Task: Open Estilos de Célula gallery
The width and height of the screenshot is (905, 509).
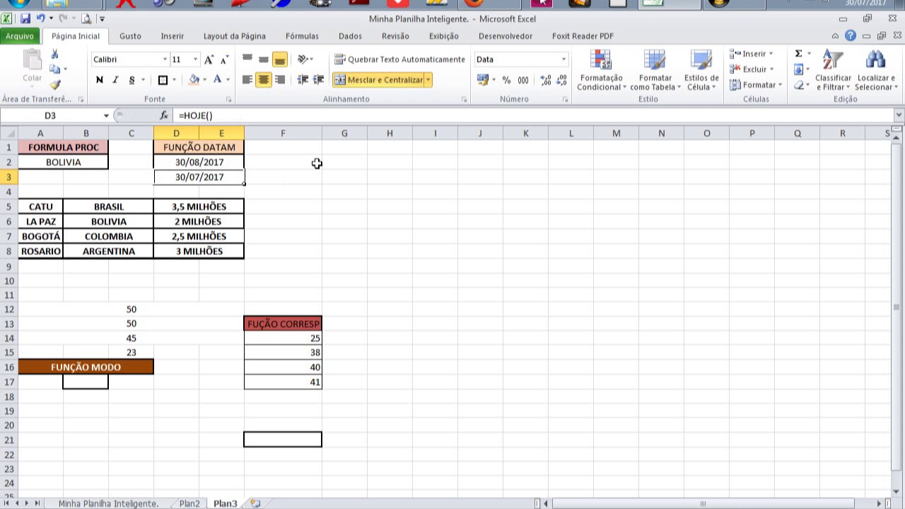Action: [701, 71]
